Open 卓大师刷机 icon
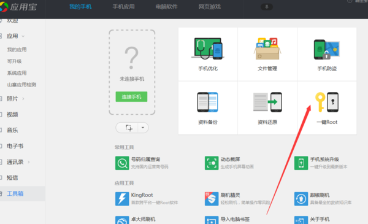This screenshot has width=368, height=224. coord(122,220)
